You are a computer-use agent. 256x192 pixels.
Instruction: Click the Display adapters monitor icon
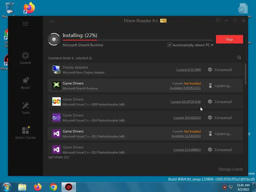(56, 69)
